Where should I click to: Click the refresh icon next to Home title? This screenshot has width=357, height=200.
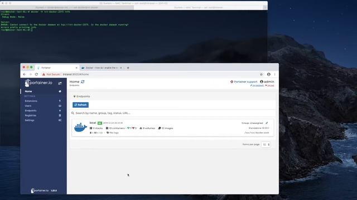click(83, 82)
